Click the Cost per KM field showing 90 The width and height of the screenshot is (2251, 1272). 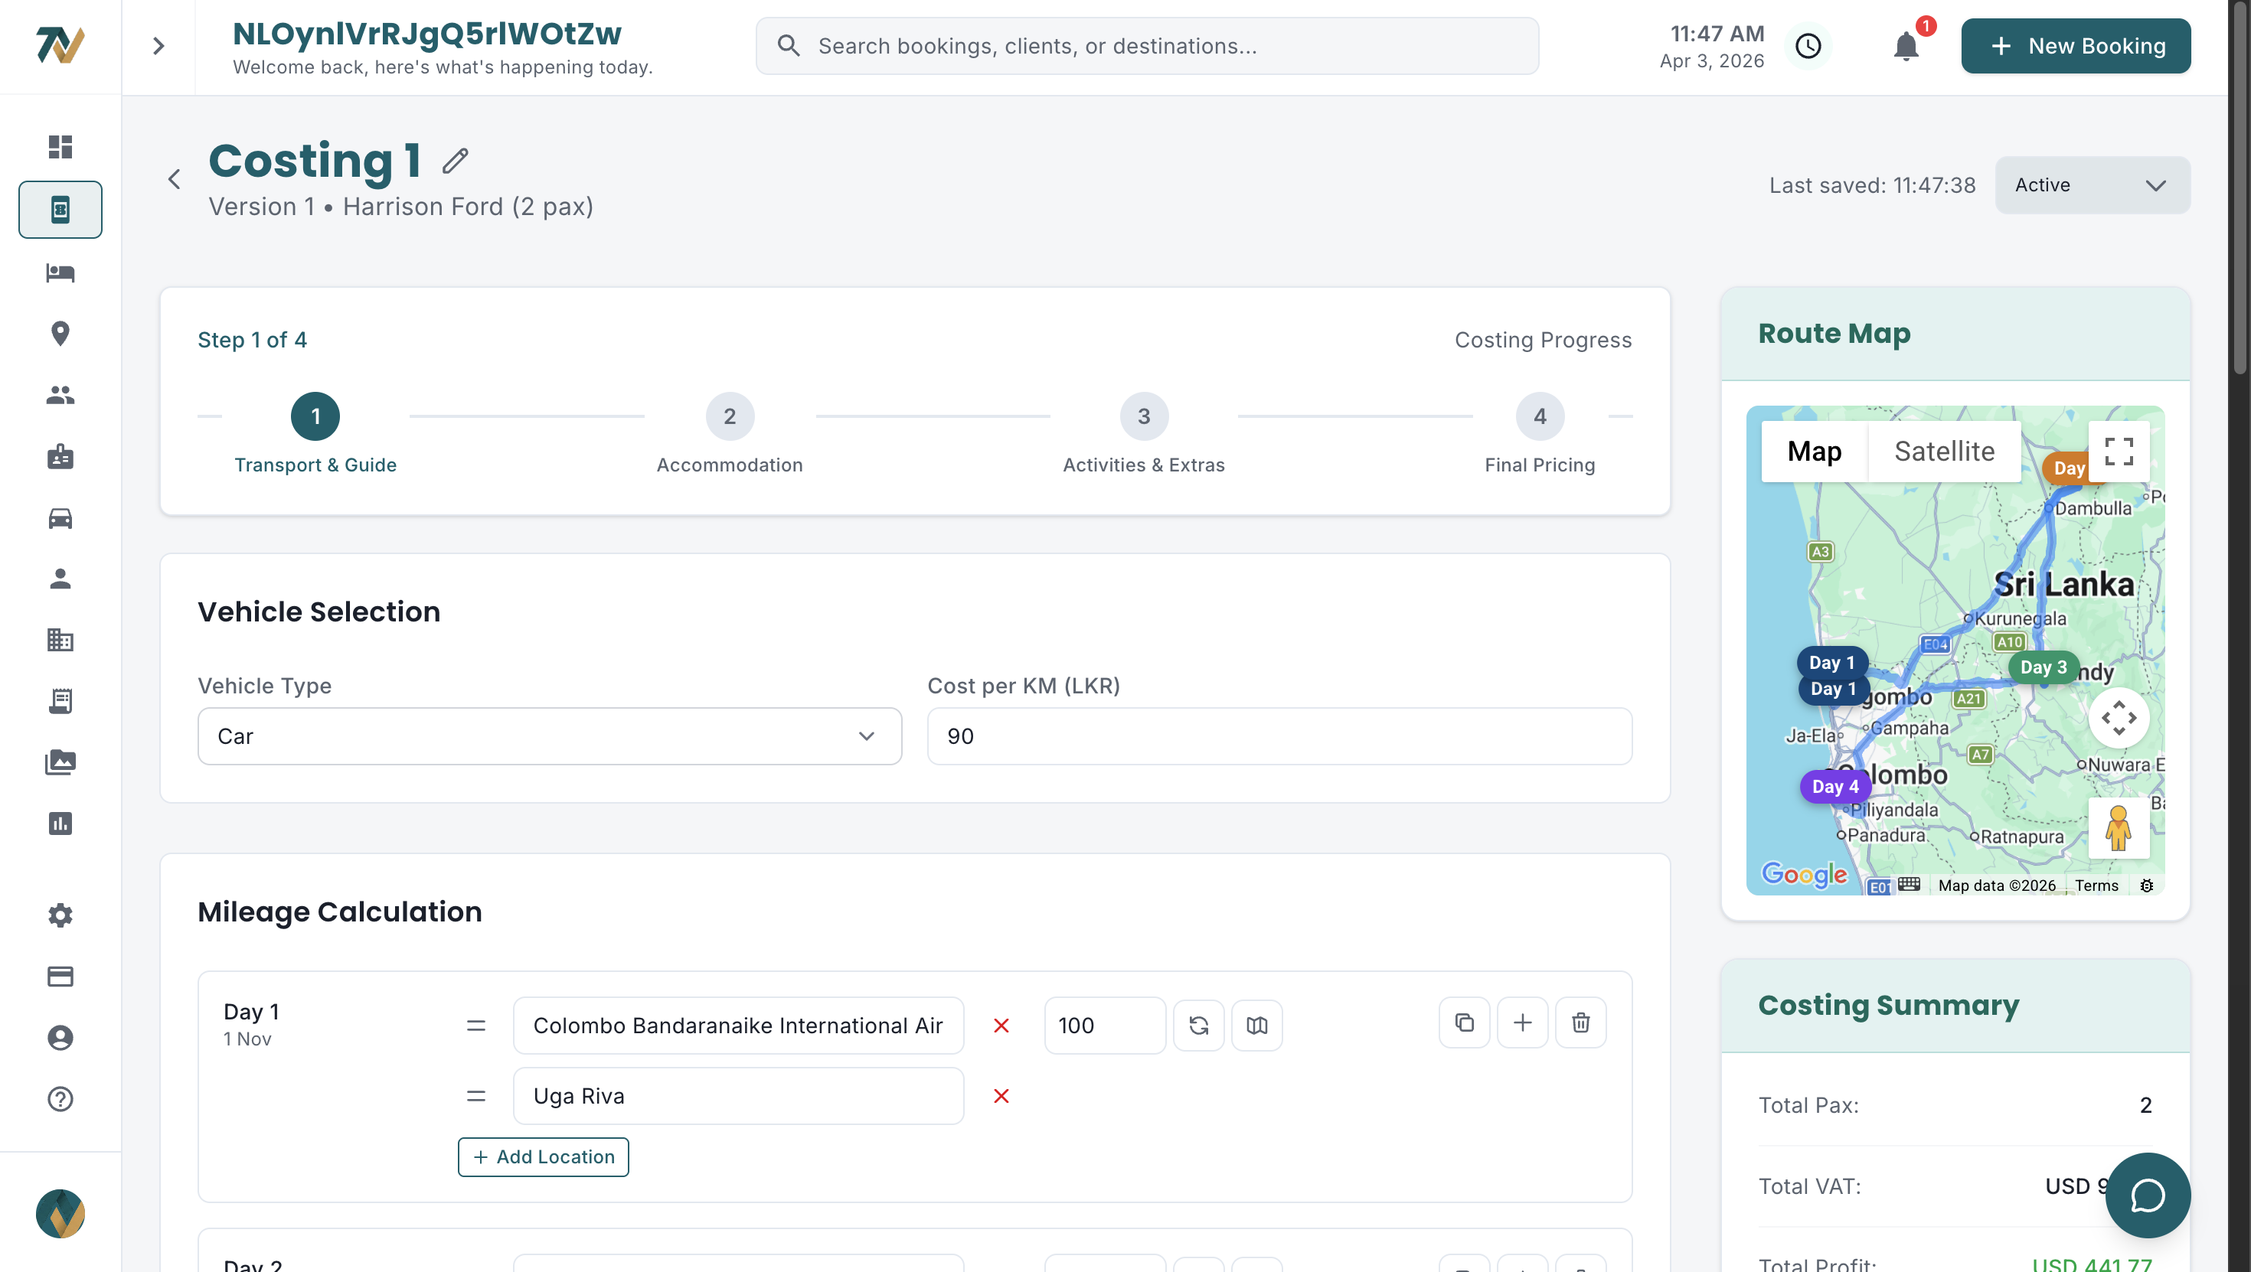click(x=1279, y=736)
